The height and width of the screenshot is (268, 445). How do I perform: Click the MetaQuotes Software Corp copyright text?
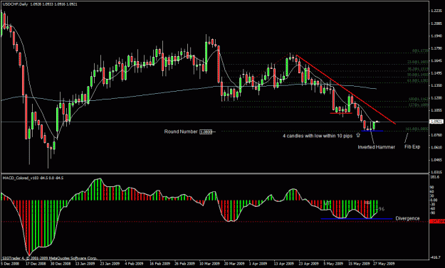pos(49,258)
